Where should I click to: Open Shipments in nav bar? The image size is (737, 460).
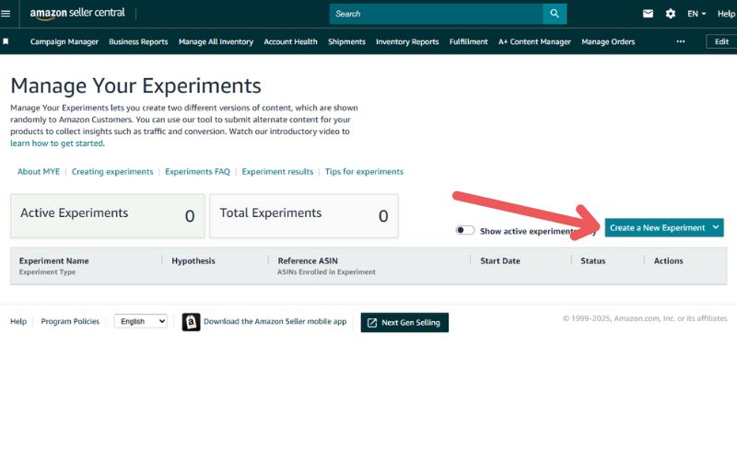[346, 41]
